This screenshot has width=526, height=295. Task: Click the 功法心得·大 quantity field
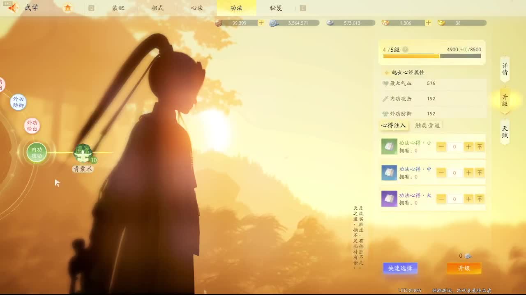(454, 199)
